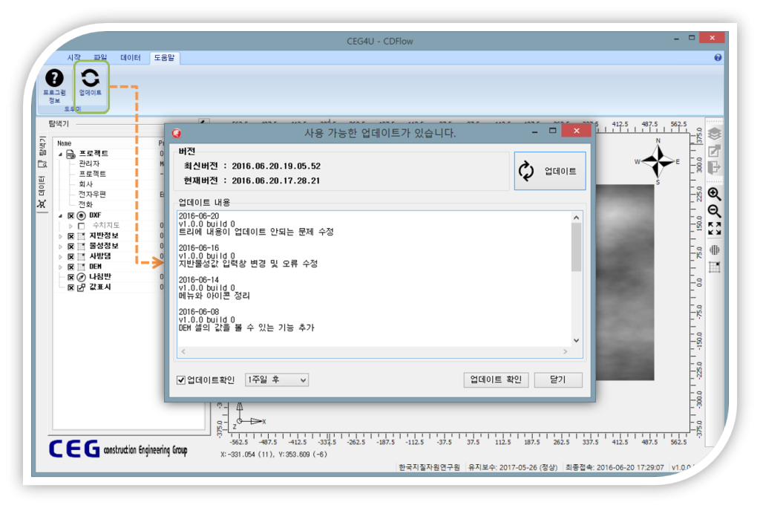This screenshot has width=760, height=508.
Task: Select the layers stack tool
Action: point(715,134)
